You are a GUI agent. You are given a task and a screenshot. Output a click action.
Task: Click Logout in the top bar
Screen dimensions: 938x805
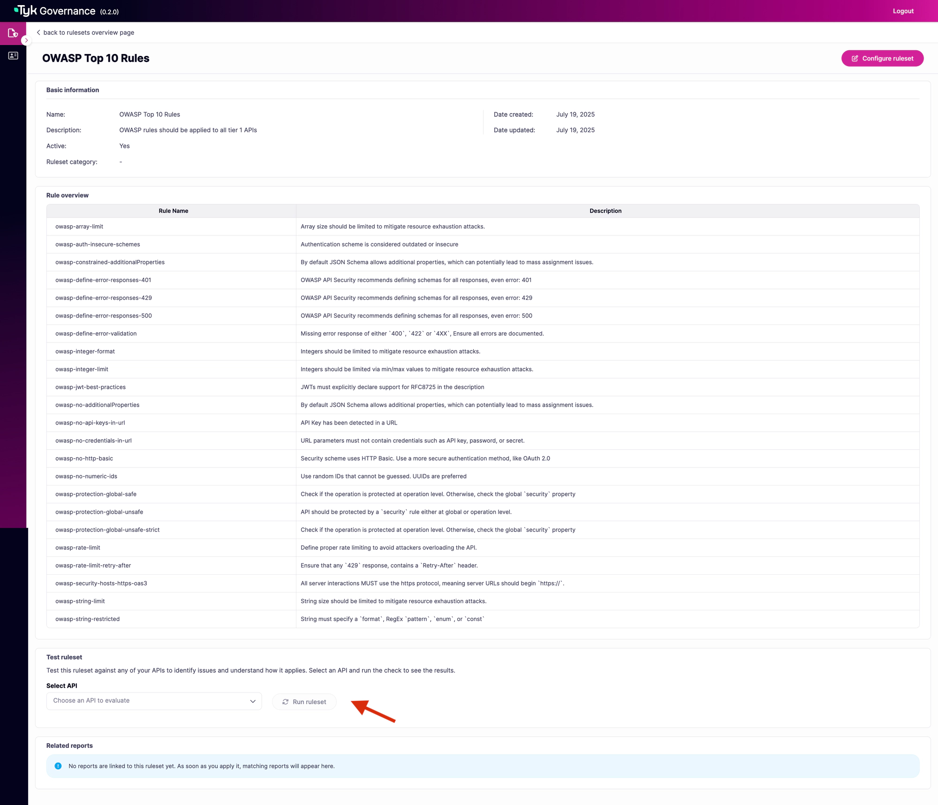coord(903,11)
